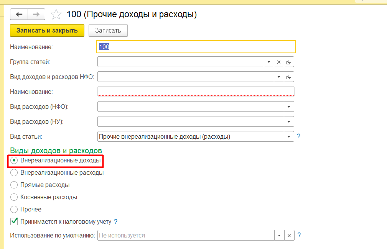This screenshot has width=387, height=249.
Task: Open the Вид доходов и расходов НФО item
Action: (x=289, y=77)
